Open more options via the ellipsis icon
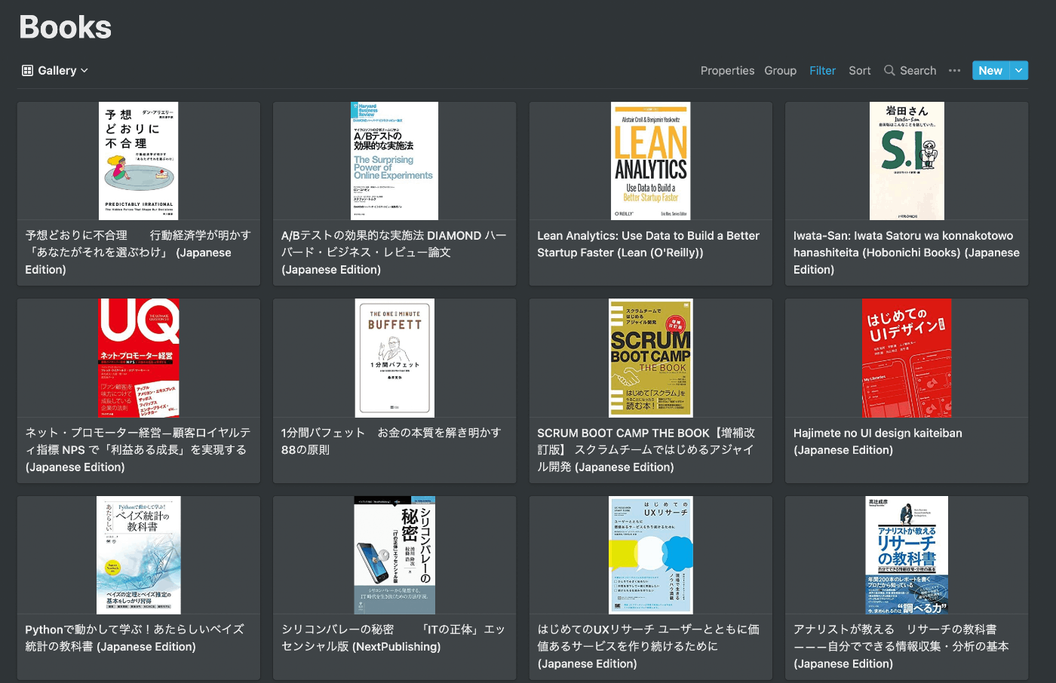Image resolution: width=1056 pixels, height=683 pixels. 954,70
